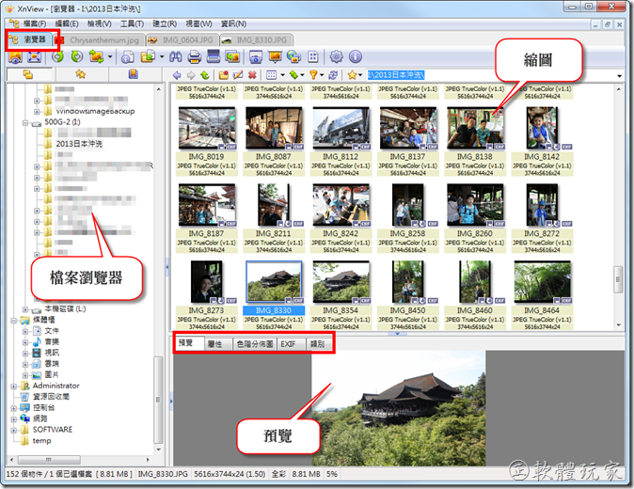
Task: Click the green refresh icon in toolbar
Action: point(58,58)
